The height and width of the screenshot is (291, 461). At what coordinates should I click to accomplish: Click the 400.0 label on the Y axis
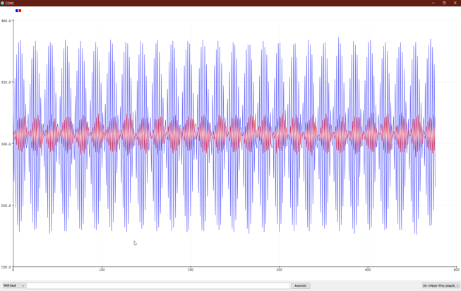6,20
